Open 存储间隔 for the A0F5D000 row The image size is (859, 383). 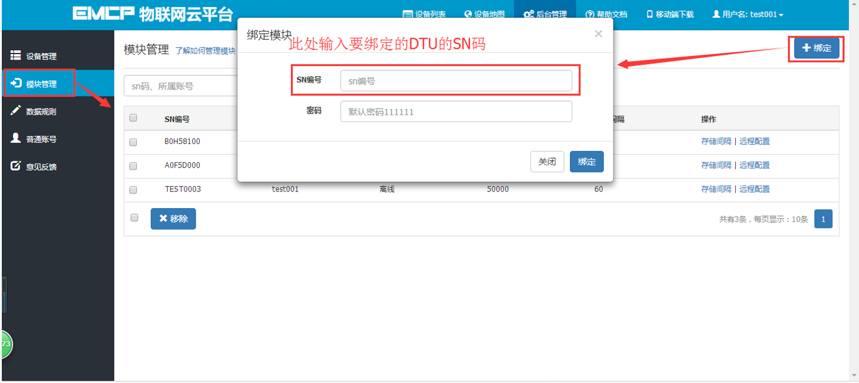pos(716,165)
